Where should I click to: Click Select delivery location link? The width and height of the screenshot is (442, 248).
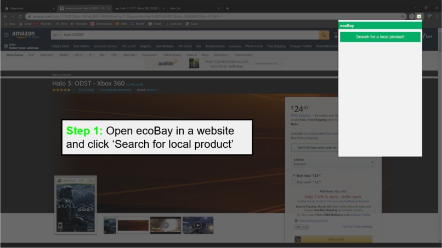tap(314, 221)
